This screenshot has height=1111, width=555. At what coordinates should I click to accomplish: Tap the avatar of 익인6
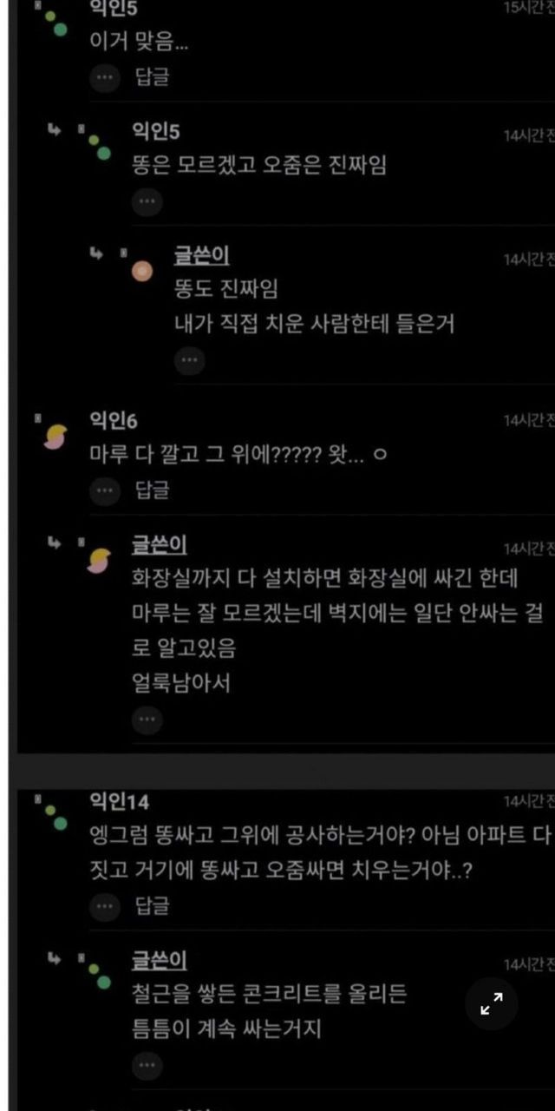55,436
